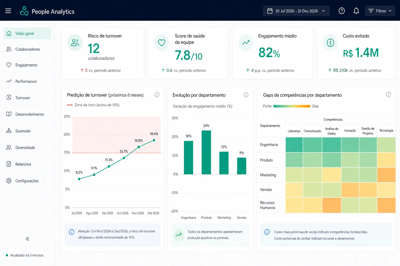Click the Configurações gear icon
This screenshot has height=266, width=400.
coord(9,181)
